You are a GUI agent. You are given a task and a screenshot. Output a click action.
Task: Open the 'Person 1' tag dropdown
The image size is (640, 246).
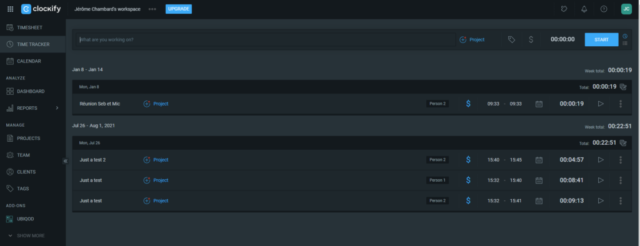coord(437,180)
